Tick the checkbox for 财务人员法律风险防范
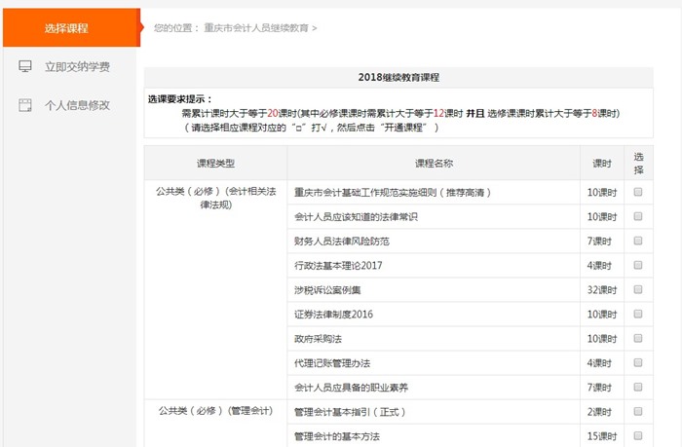 point(638,241)
